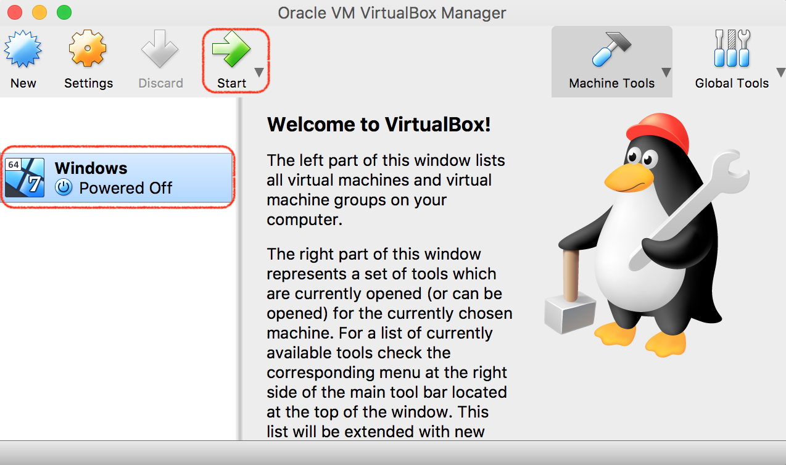Click the penguin mascot image

647,234
